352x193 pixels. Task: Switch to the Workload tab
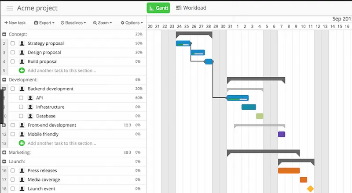191,8
